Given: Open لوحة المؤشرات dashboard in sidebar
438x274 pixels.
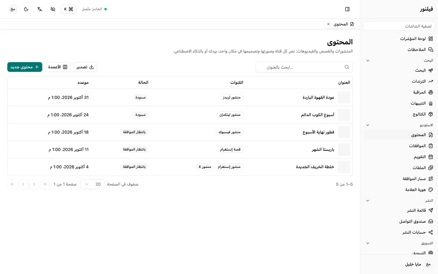Looking at the screenshot, I should click(399, 39).
